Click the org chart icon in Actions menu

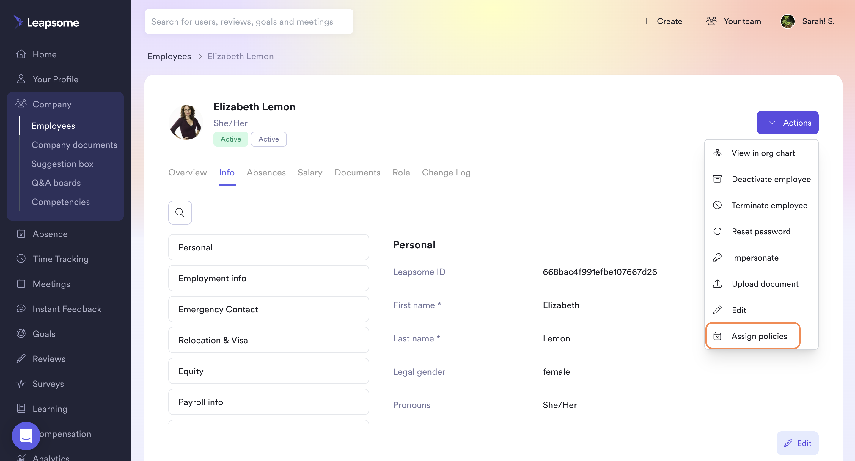[717, 153]
